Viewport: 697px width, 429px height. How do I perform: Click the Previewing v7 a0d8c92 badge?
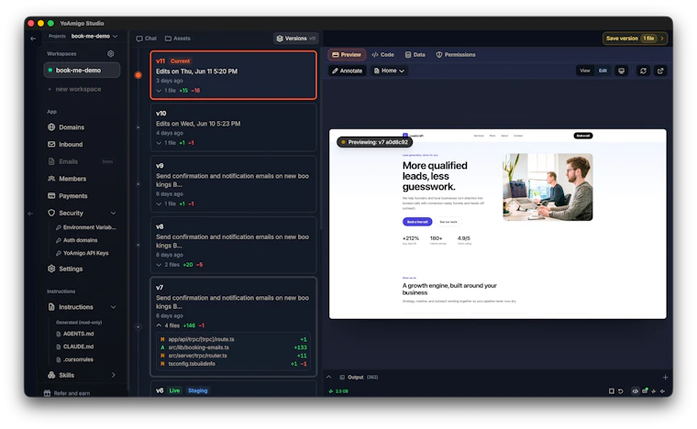point(374,143)
